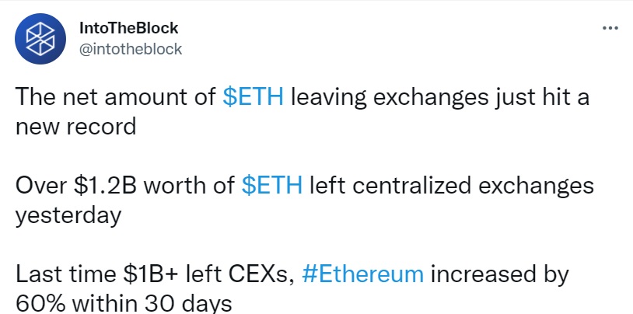The height and width of the screenshot is (314, 633).
Task: Click the cube emblem inside the blue avatar
Action: click(40, 39)
